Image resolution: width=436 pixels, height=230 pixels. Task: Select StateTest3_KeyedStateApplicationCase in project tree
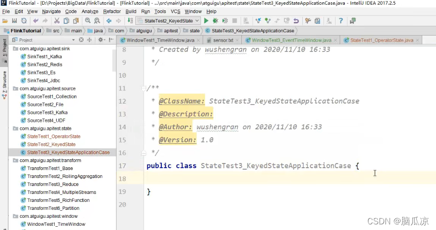(x=68, y=153)
